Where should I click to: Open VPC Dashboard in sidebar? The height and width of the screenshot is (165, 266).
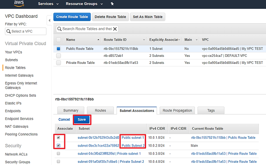(x=21, y=16)
